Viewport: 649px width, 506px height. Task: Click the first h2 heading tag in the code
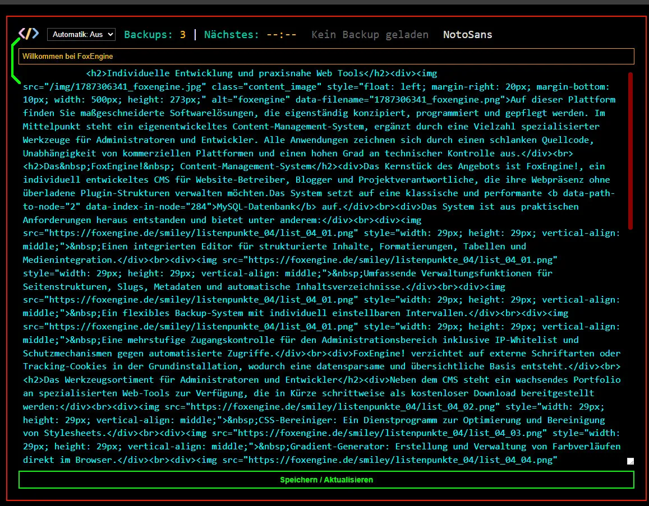click(96, 73)
